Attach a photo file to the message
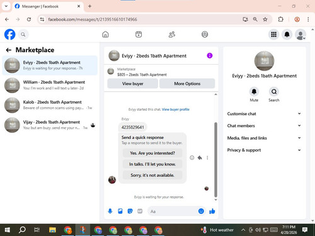 click(120, 211)
